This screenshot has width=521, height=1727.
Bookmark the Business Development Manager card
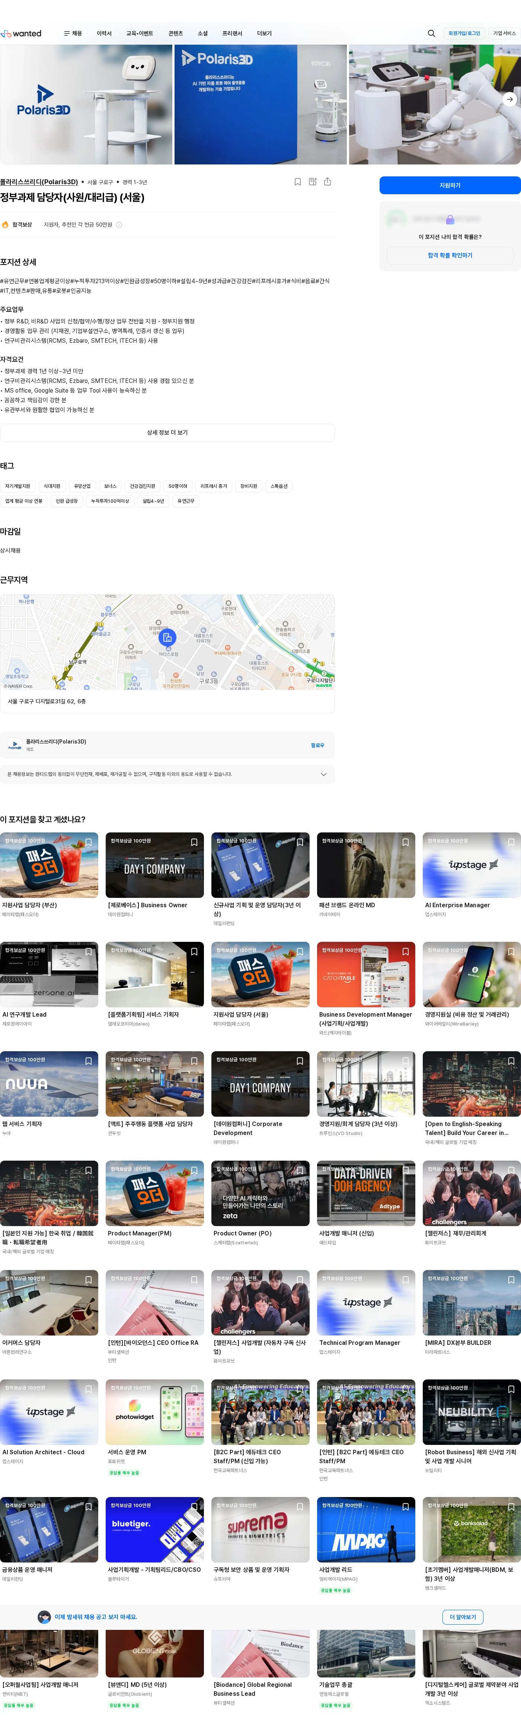(x=406, y=952)
